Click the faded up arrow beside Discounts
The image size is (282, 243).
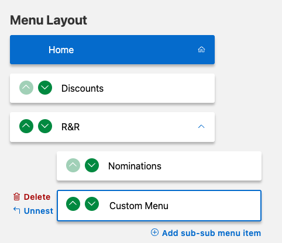click(26, 88)
